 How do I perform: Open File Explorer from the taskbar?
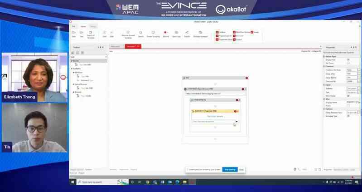[x=185, y=182]
